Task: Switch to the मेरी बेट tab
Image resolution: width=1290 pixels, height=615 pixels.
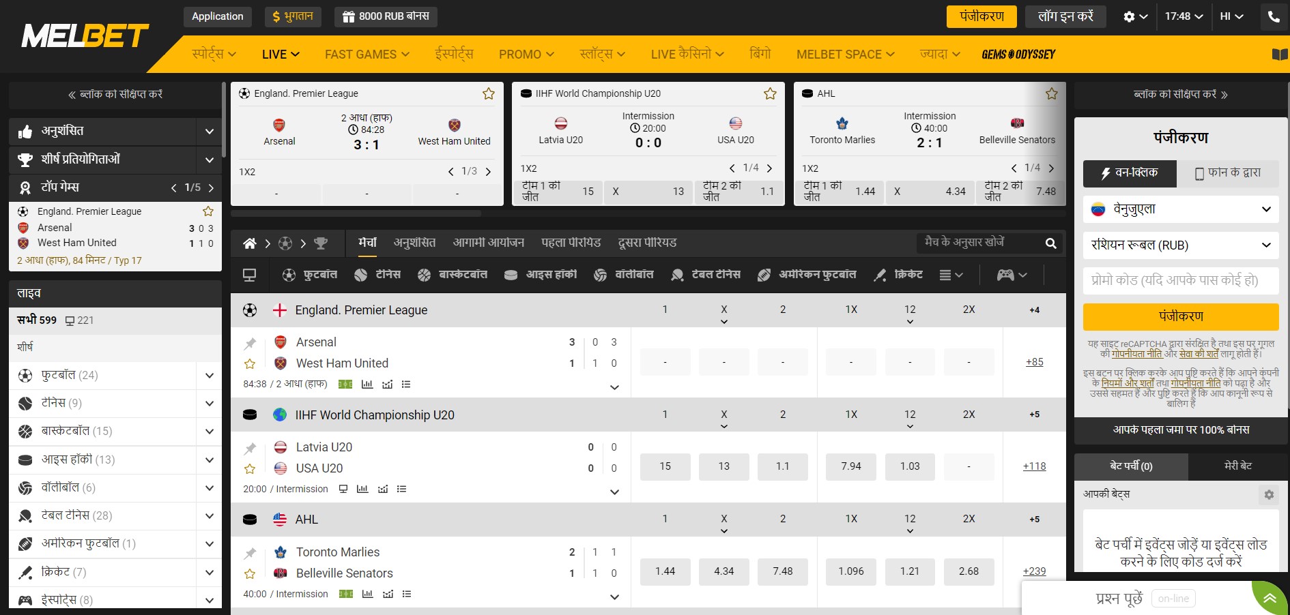Action: tap(1238, 466)
